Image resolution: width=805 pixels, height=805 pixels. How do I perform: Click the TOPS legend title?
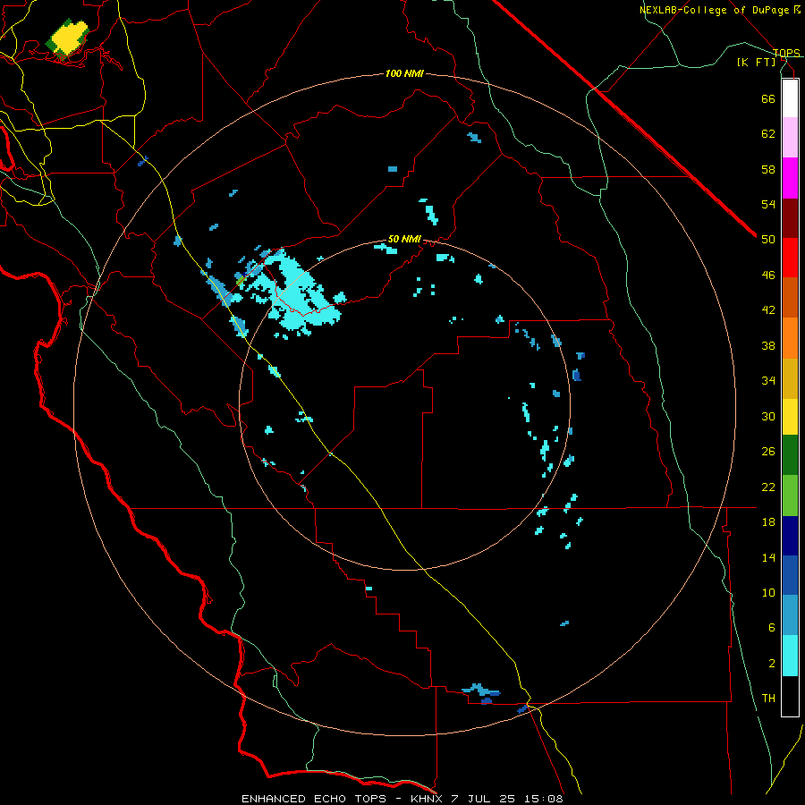tap(786, 53)
